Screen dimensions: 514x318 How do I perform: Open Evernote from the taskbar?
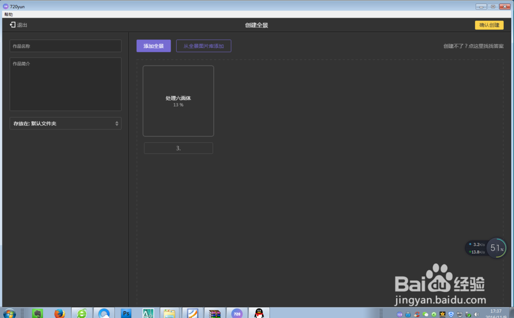click(38, 313)
